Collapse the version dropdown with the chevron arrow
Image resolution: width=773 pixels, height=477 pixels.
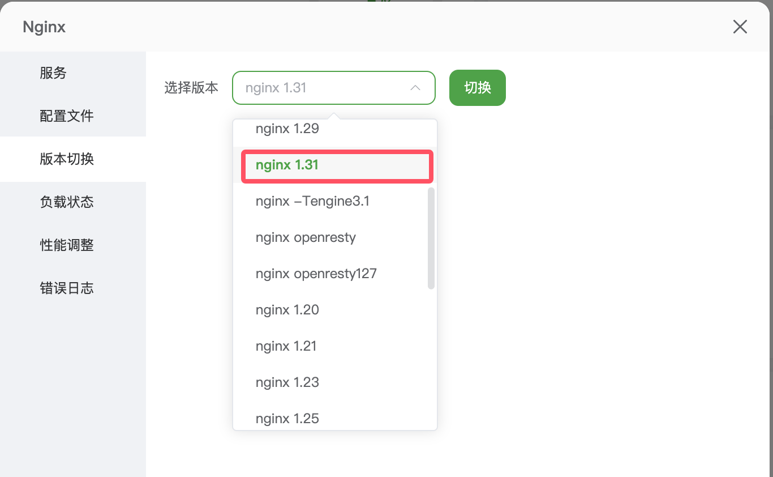(415, 88)
